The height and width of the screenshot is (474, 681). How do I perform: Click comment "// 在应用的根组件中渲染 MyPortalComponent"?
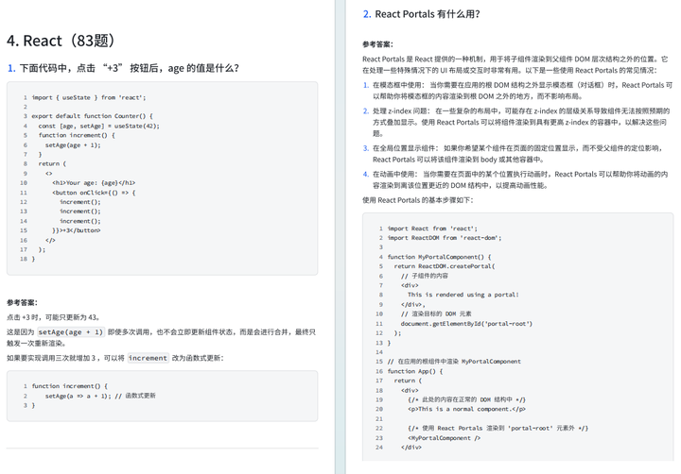click(454, 362)
